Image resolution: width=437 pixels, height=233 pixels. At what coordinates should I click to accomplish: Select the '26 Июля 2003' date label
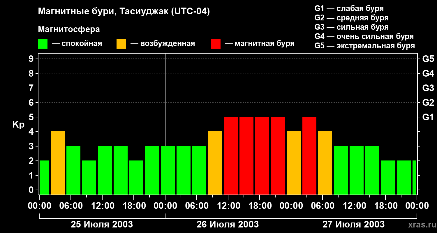click(x=228, y=225)
